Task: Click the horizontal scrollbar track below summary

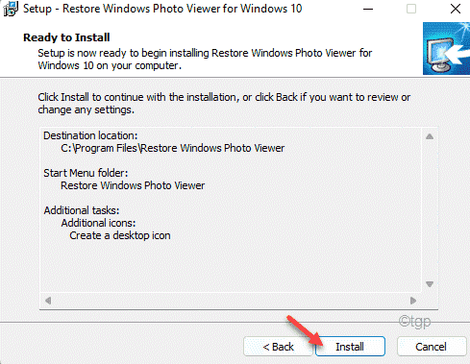Action: [x=231, y=301]
